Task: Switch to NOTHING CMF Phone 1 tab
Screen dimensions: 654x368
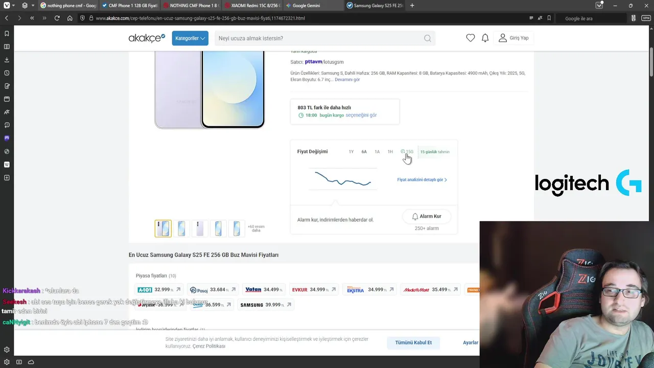Action: click(191, 6)
